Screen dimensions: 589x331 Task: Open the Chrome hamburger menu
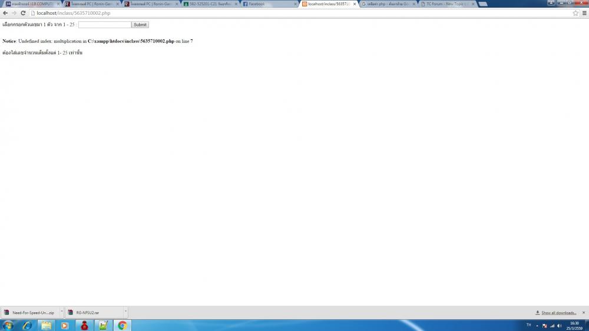point(584,13)
